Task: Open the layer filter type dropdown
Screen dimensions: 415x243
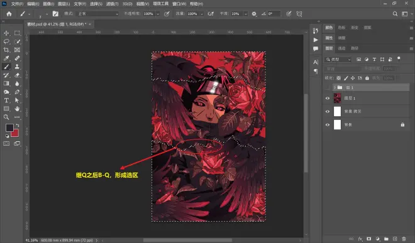Action: coord(338,60)
